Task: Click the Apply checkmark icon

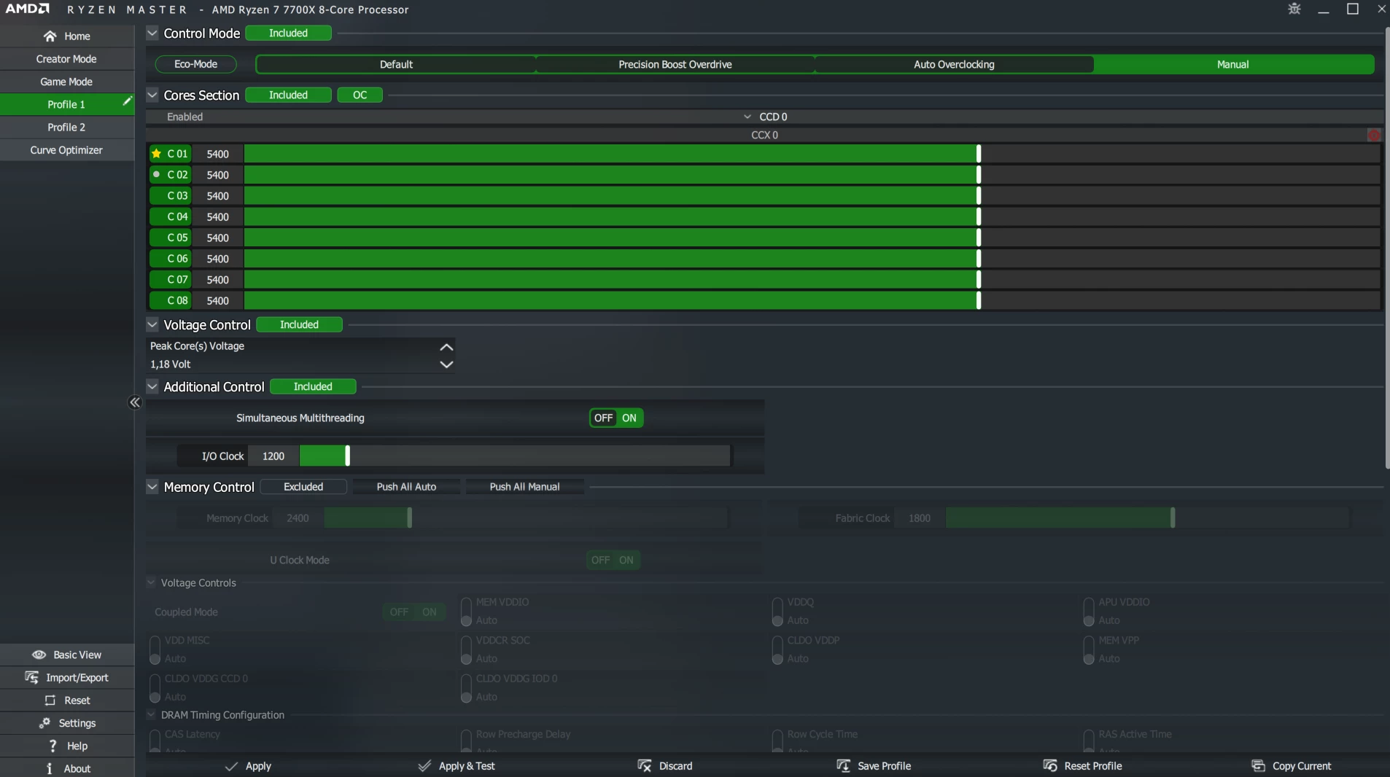Action: [231, 766]
